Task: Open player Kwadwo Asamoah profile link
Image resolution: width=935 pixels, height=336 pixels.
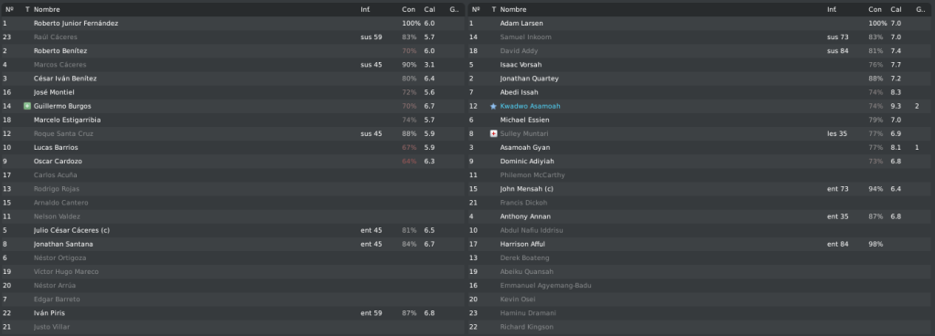Action: pos(530,106)
